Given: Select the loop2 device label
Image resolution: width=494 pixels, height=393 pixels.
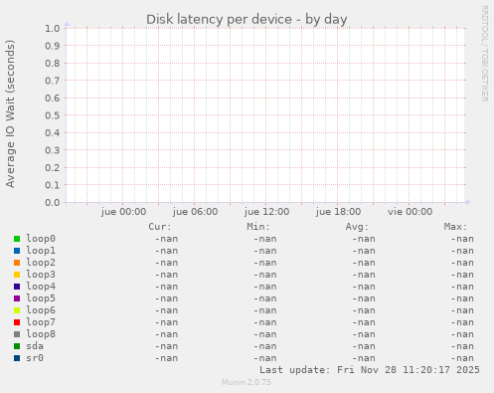Looking at the screenshot, I should [x=41, y=263].
